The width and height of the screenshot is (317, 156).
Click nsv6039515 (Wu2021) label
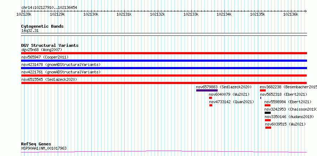[x=285, y=124]
